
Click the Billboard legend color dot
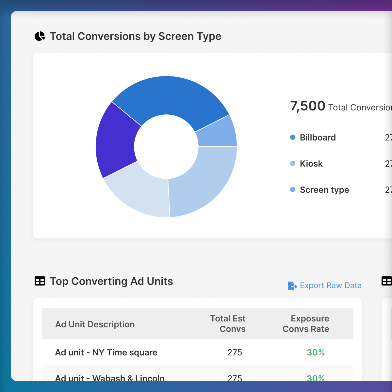pos(293,138)
